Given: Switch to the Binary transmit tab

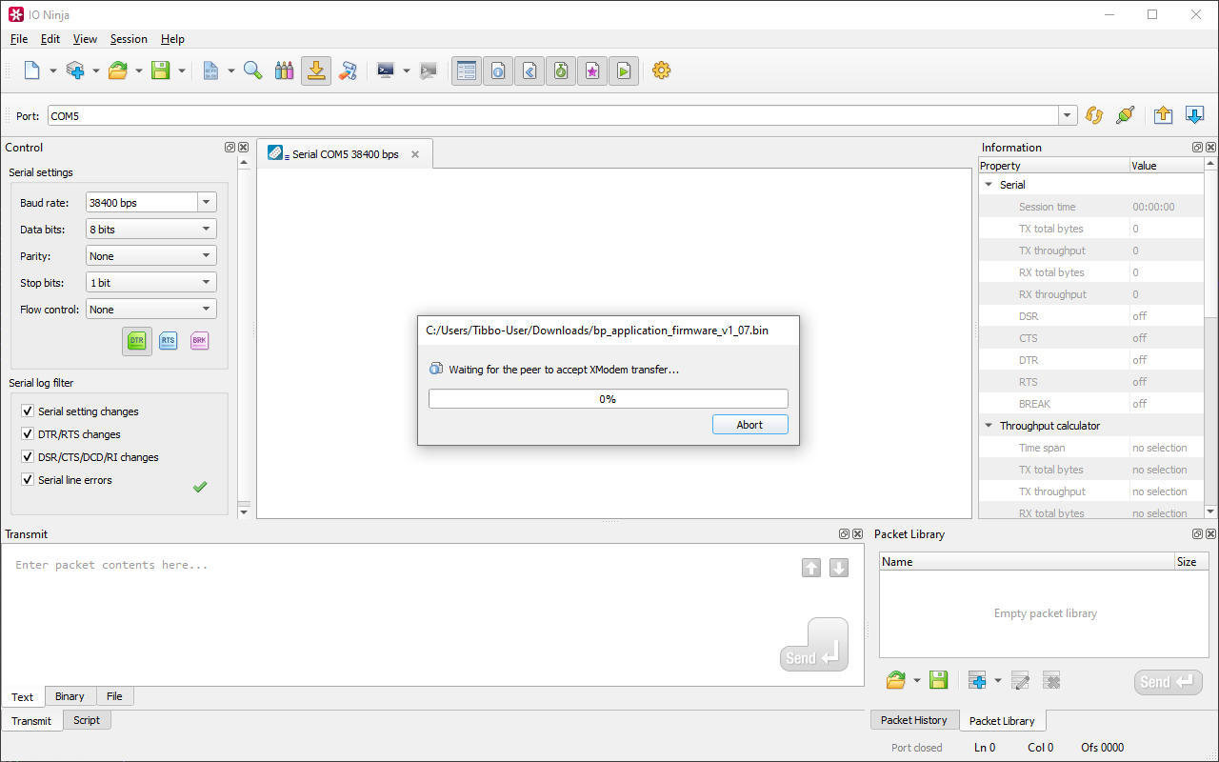Looking at the screenshot, I should 70,696.
